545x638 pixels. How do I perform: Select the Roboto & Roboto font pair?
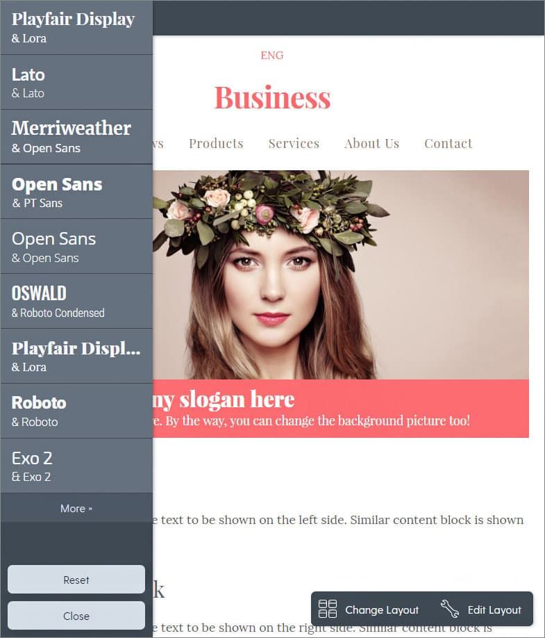[x=76, y=411]
